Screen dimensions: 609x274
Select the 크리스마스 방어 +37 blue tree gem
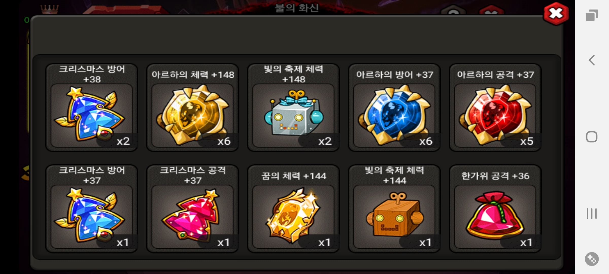tap(92, 209)
